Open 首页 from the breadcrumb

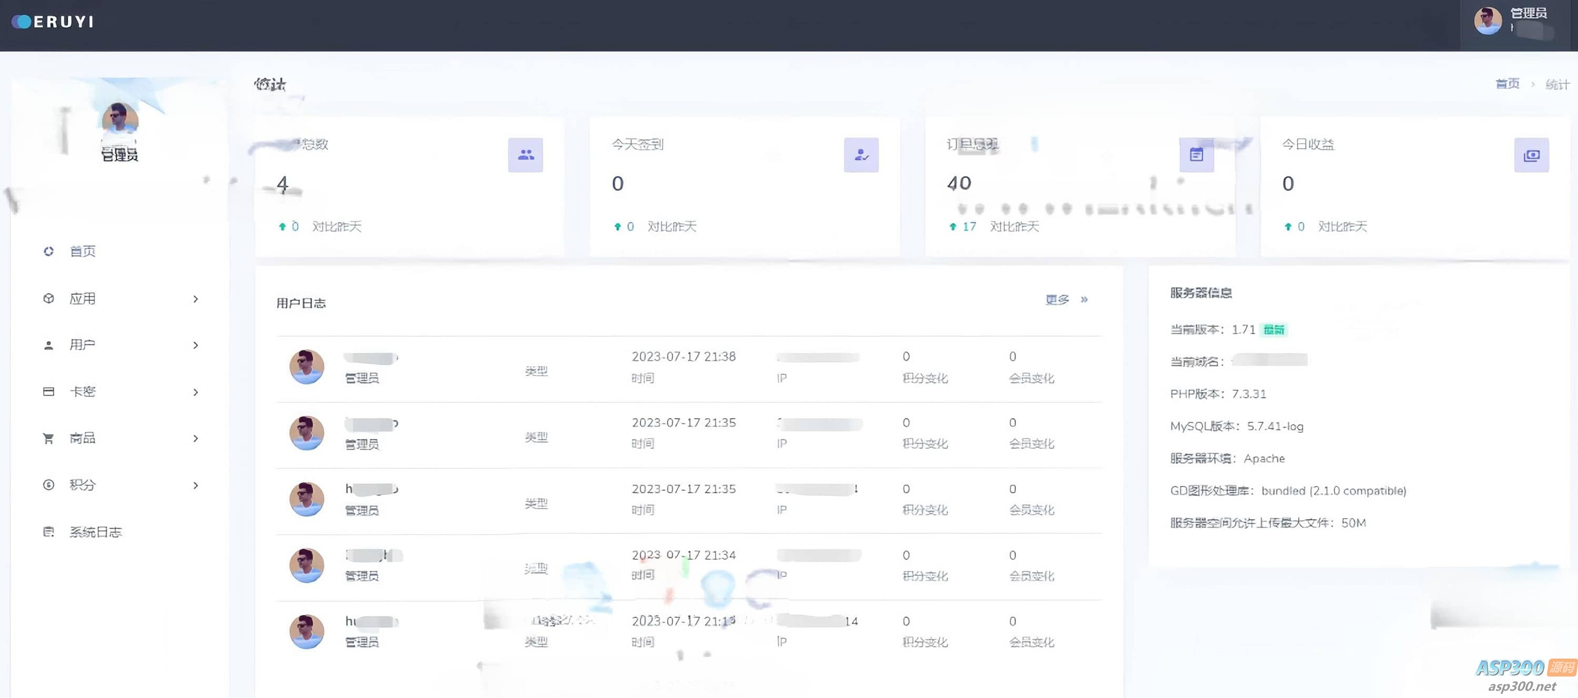tap(1508, 84)
